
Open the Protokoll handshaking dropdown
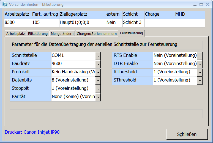coord(98,72)
